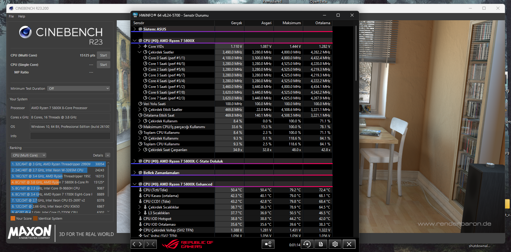This screenshot has height=252, width=511.
Task: Click the Cinebench title bar app icon
Action: (x=11, y=8)
